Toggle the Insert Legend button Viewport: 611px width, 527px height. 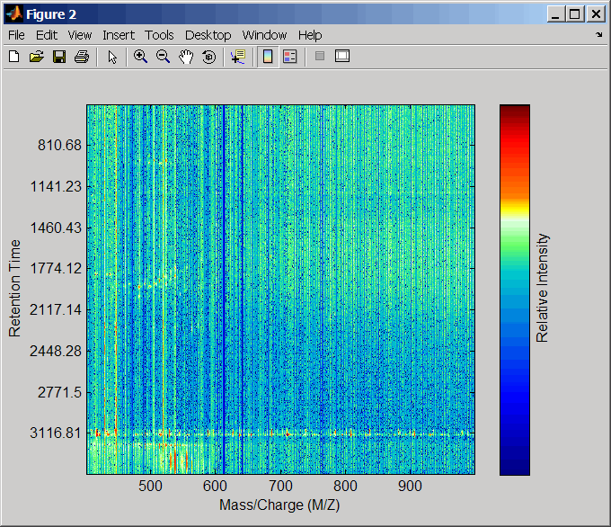point(289,57)
